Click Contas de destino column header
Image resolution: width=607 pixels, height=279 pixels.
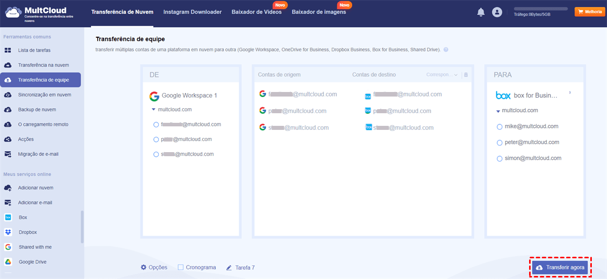pyautogui.click(x=374, y=75)
